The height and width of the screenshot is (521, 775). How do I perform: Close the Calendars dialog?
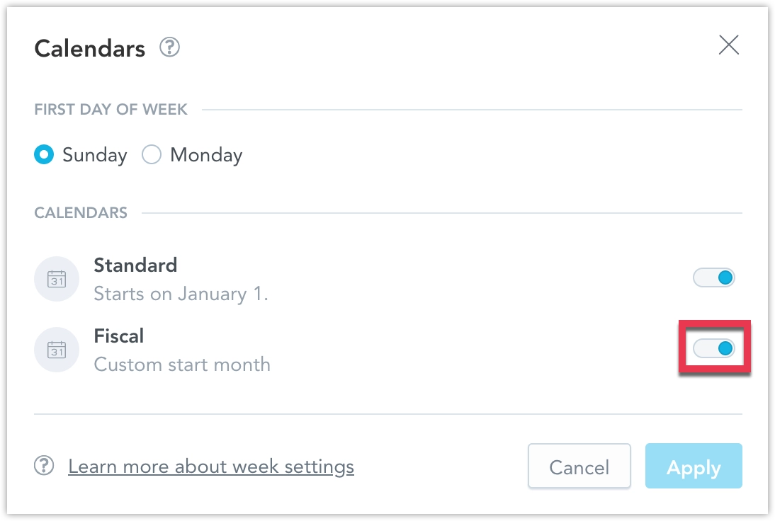pos(730,45)
